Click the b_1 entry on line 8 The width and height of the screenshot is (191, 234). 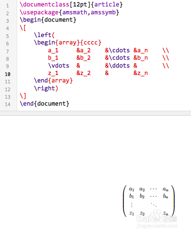[53, 58]
